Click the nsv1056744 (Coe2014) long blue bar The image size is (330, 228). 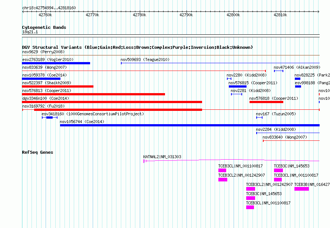pyautogui.click(x=189, y=125)
